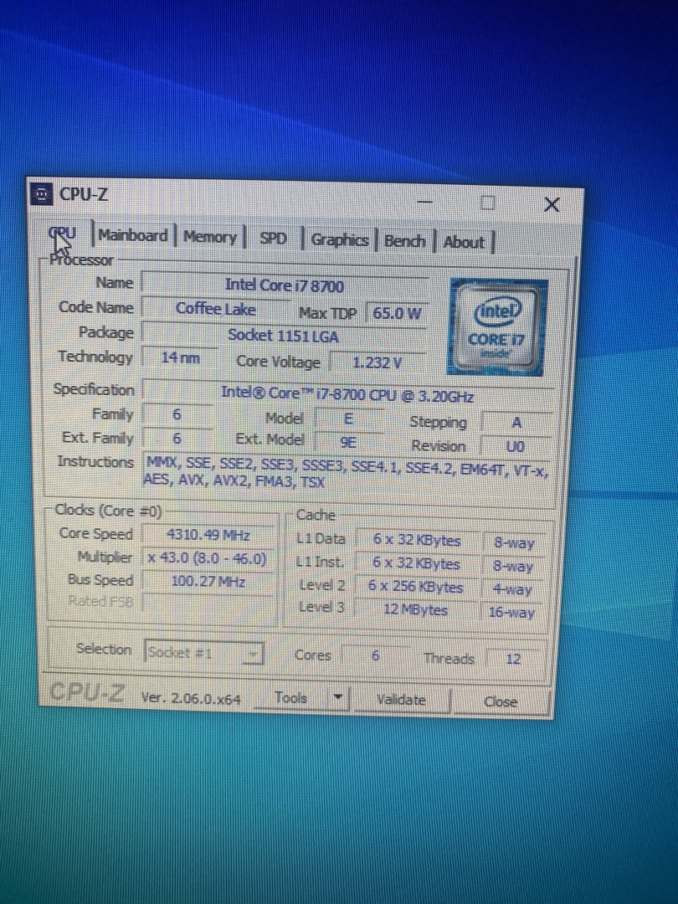678x904 pixels.
Task: Go to the Graphics tab
Action: point(340,240)
